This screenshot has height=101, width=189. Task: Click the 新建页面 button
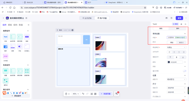106,94
